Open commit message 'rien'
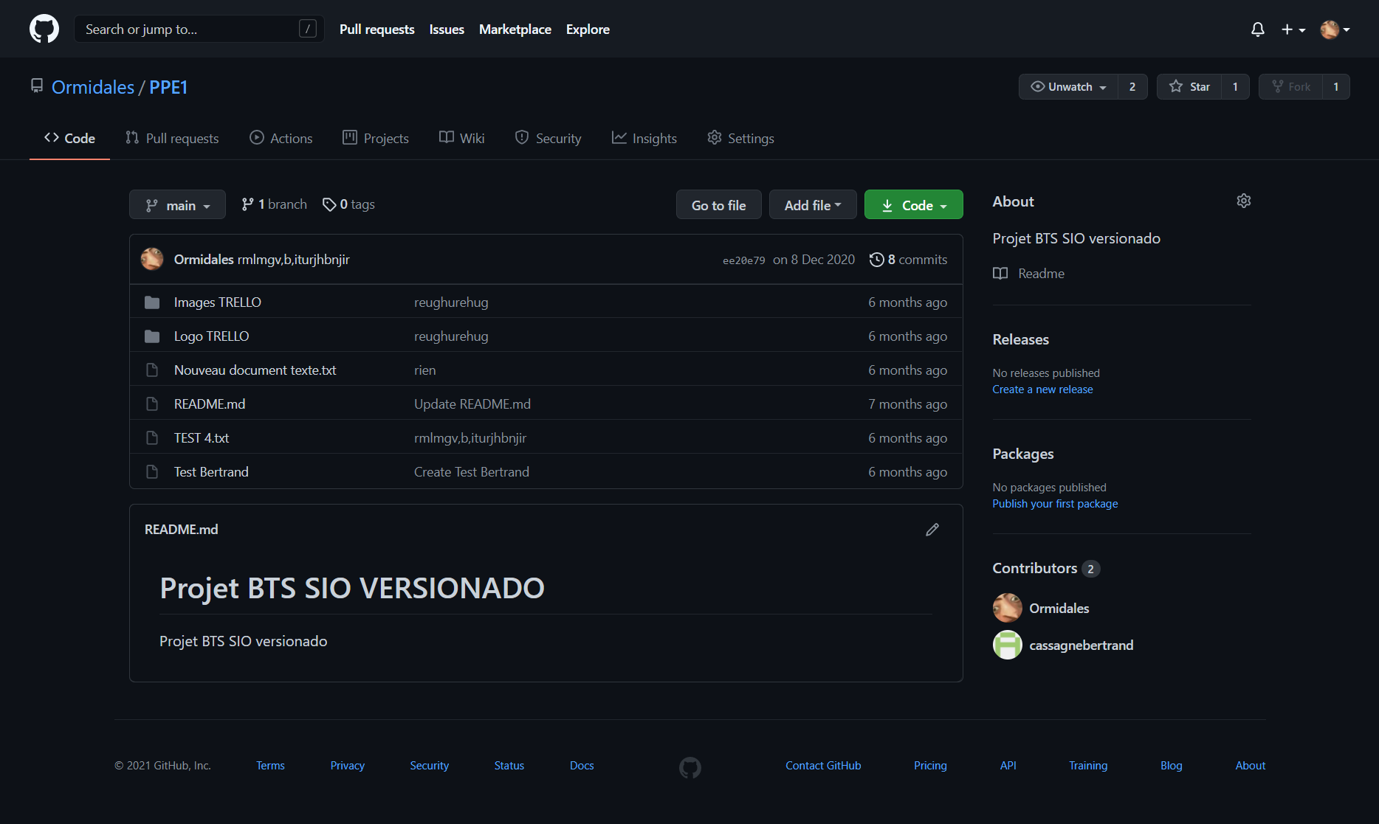1379x824 pixels. (x=424, y=370)
